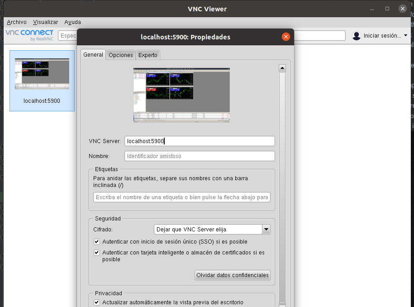Select the localhost:5900 connection thumbnail in VNC Viewer
Image resolution: width=414 pixels, height=307 pixels.
(x=42, y=81)
